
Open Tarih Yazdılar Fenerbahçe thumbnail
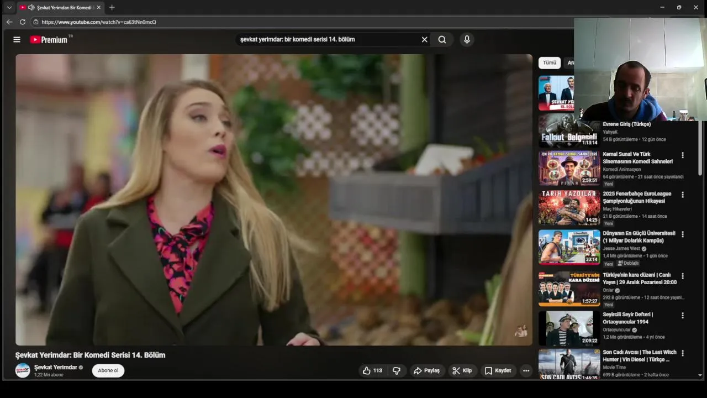569,208
